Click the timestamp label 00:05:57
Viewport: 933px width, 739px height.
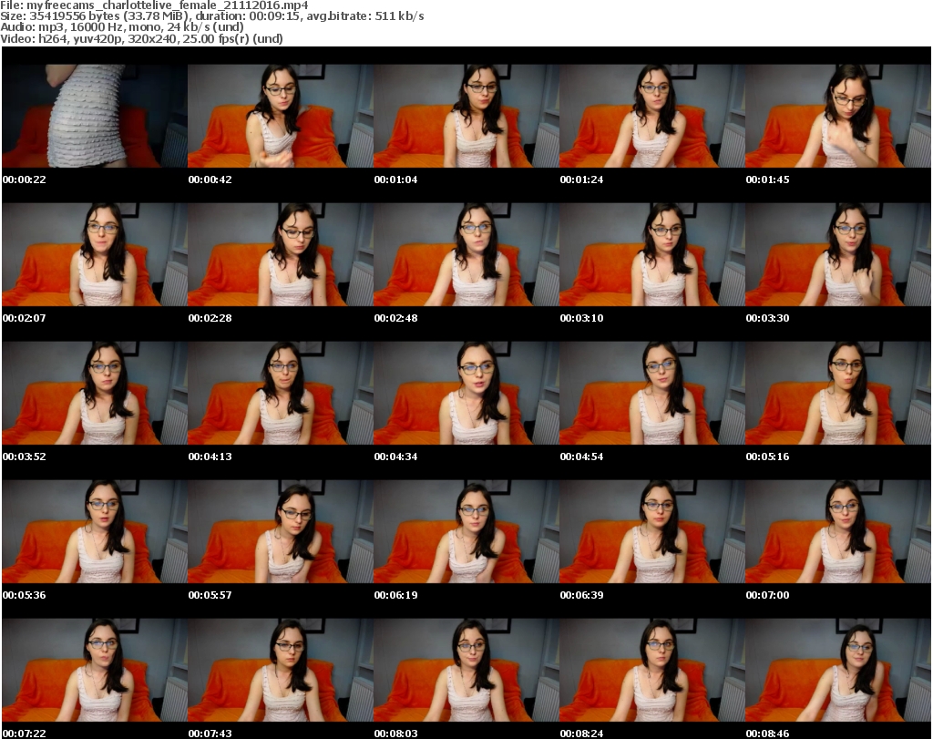click(x=210, y=595)
